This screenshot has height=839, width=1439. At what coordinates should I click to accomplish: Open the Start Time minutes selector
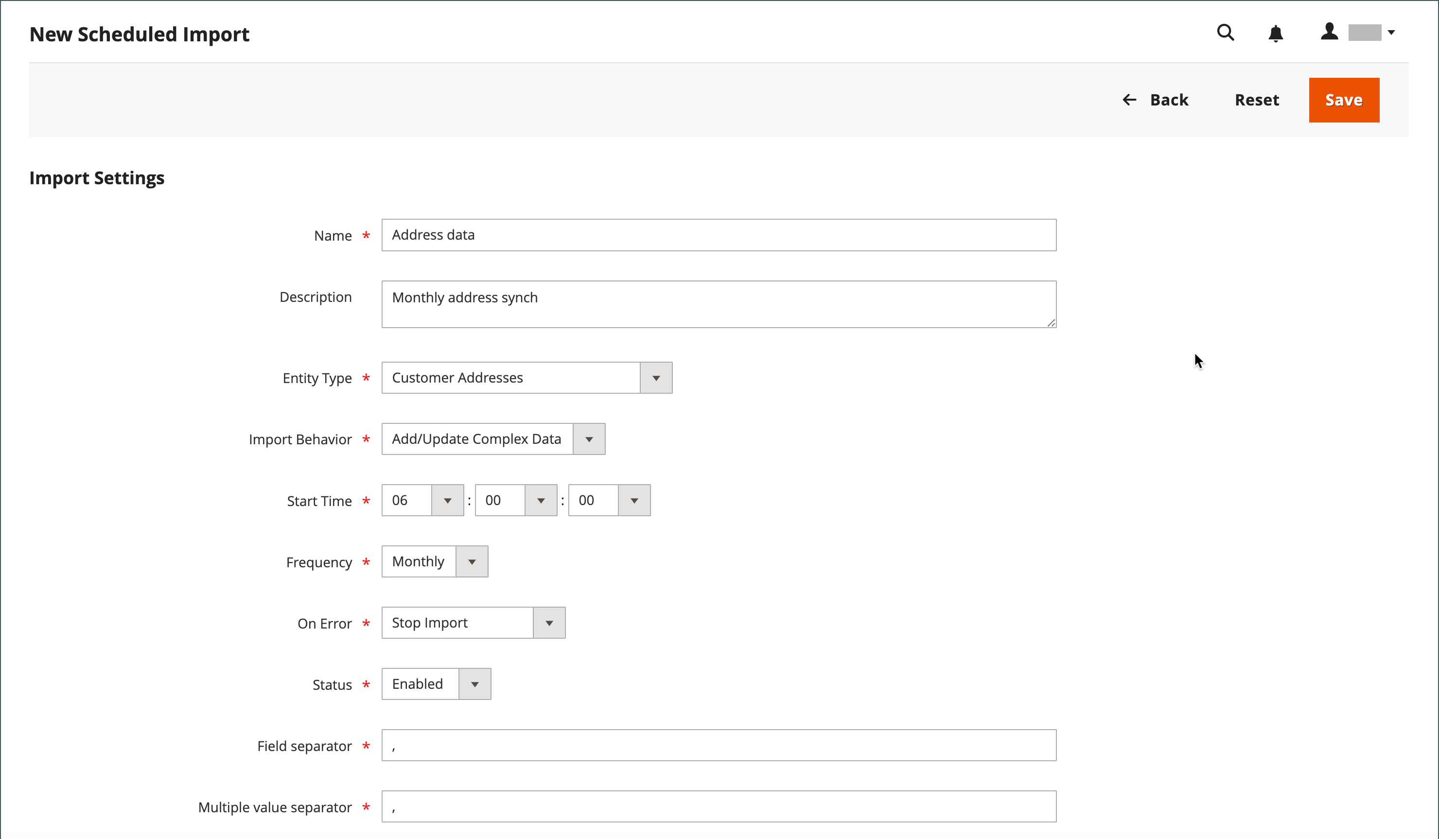pos(516,500)
